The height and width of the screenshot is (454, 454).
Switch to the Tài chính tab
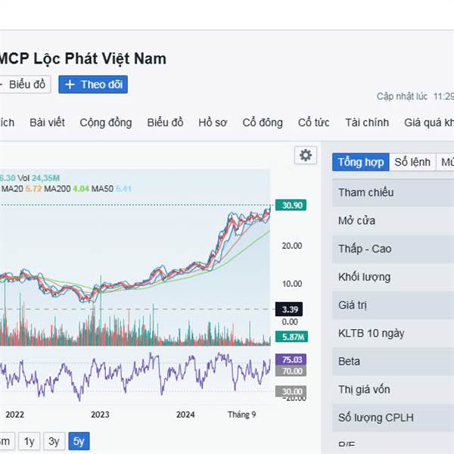click(367, 123)
